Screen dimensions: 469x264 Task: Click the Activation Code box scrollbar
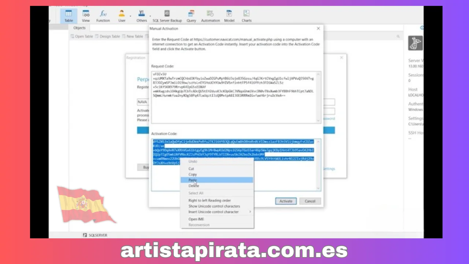coord(318,165)
